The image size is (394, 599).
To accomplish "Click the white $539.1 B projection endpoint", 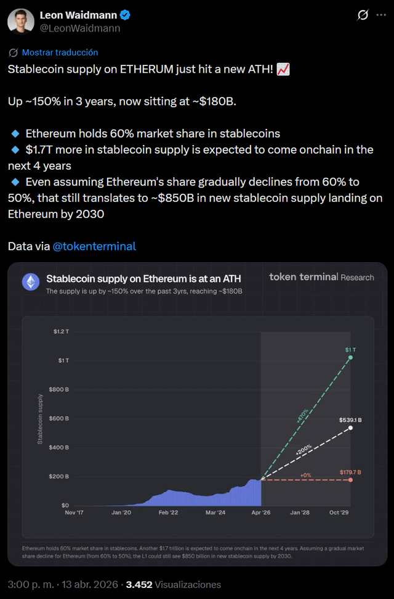I will coord(351,428).
